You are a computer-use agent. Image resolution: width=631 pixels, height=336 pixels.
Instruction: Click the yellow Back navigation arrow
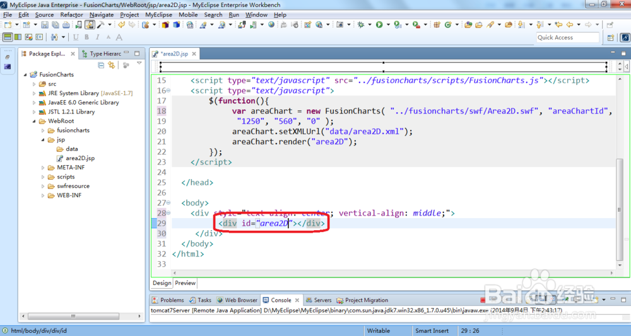pyautogui.click(x=569, y=25)
